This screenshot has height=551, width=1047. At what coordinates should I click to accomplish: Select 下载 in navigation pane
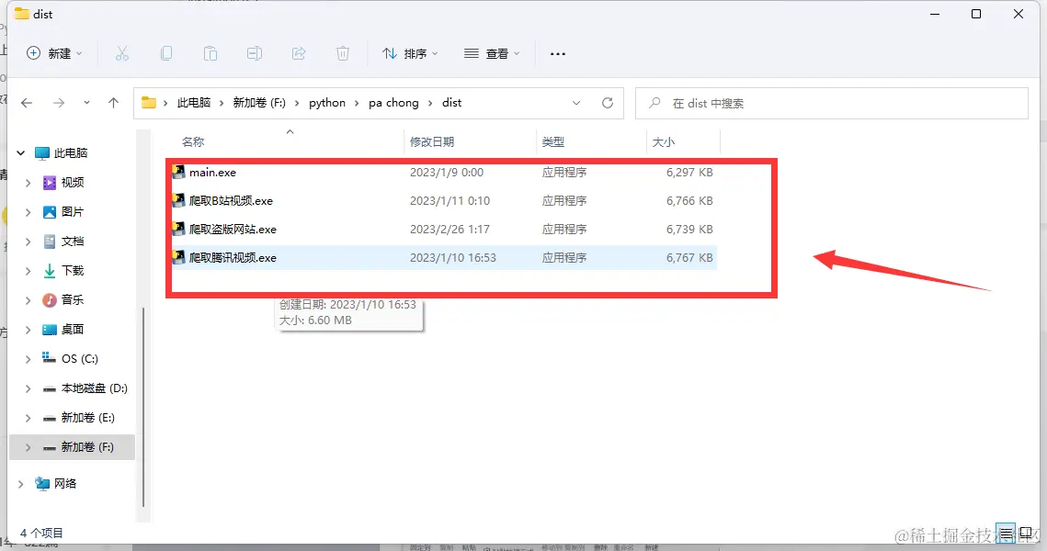[72, 270]
